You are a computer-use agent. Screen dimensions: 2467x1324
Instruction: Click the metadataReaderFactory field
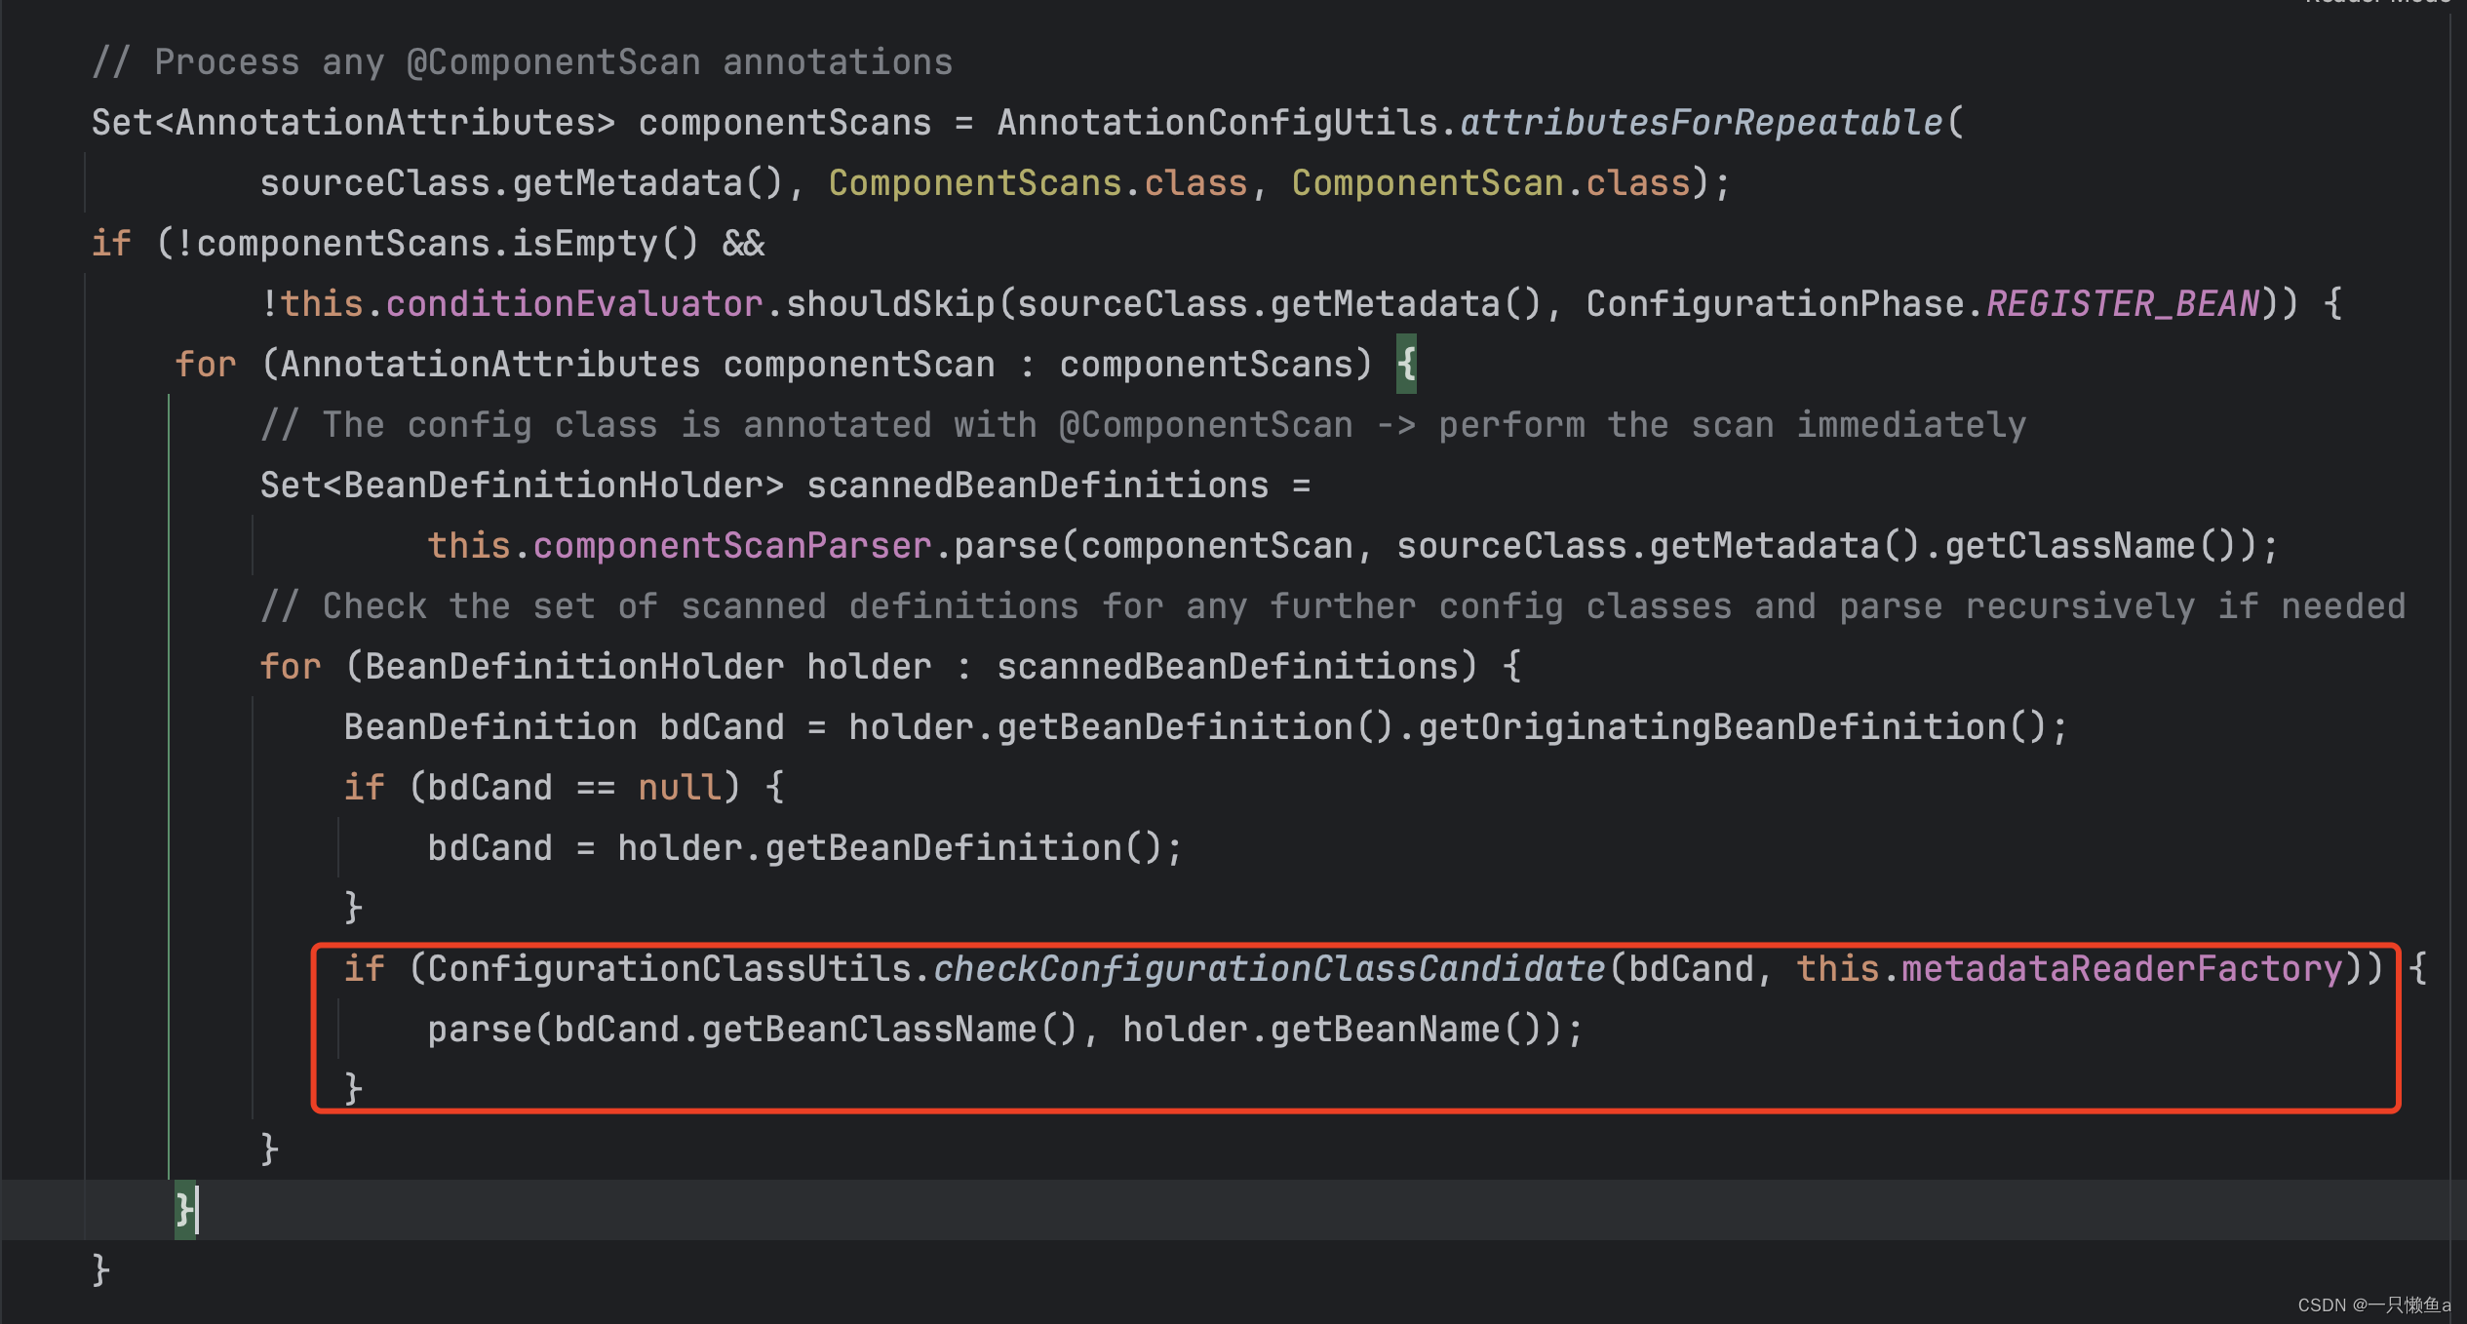pos(2122,969)
